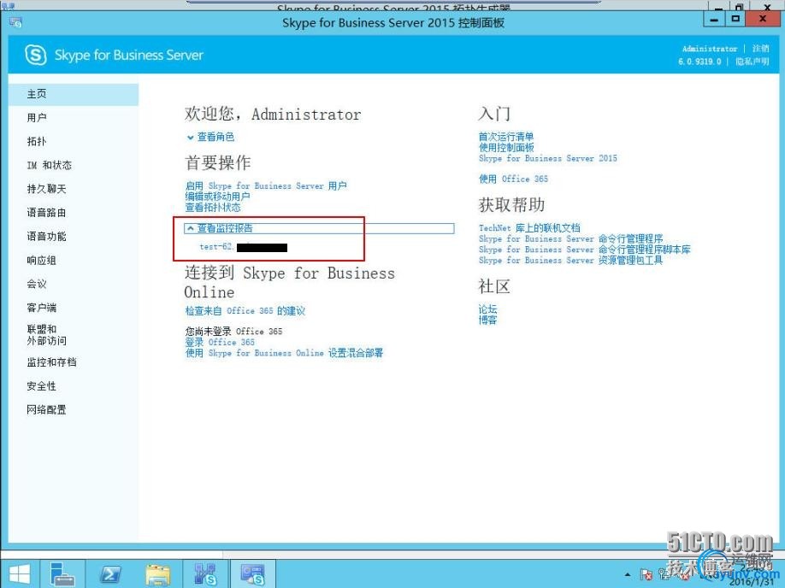Launch PowerShell from taskbar
Viewport: 785px width, 588px height.
pos(110,574)
